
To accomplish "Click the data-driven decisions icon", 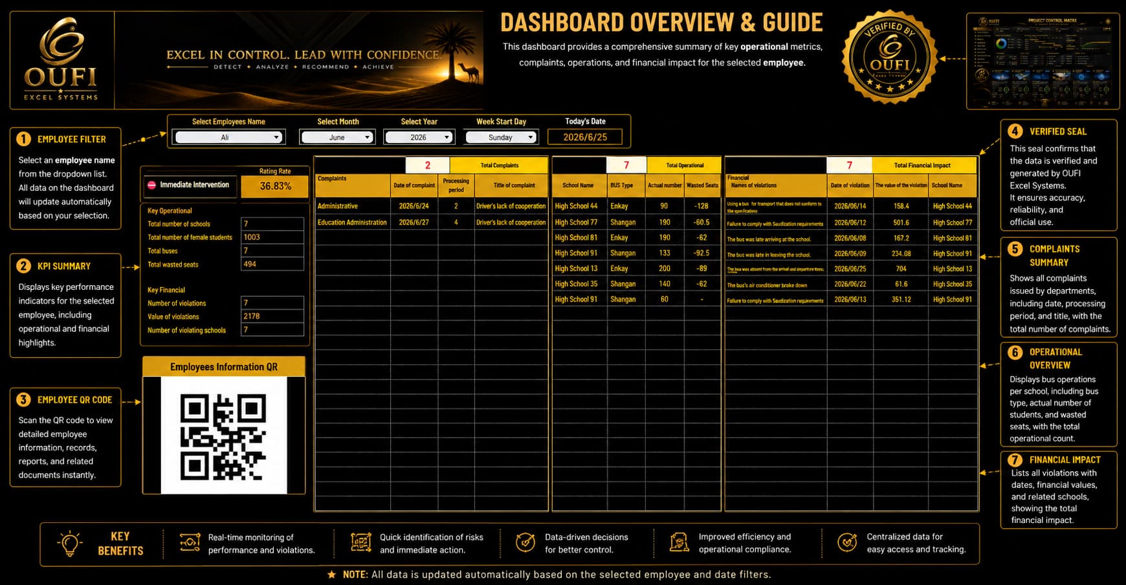I will click(x=525, y=542).
